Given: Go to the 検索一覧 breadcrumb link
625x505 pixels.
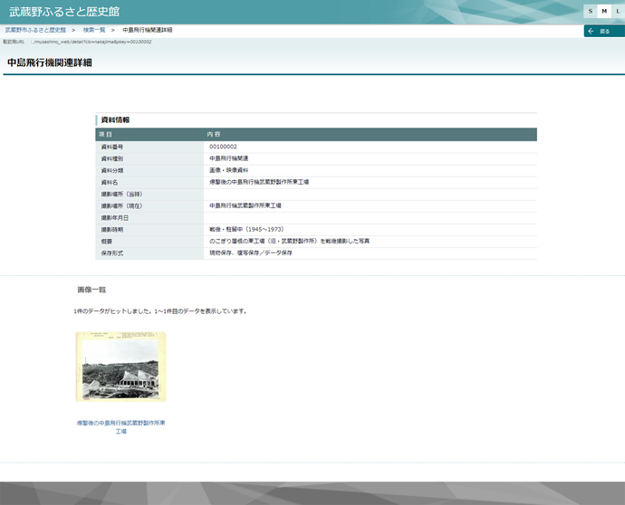Looking at the screenshot, I should 95,31.
